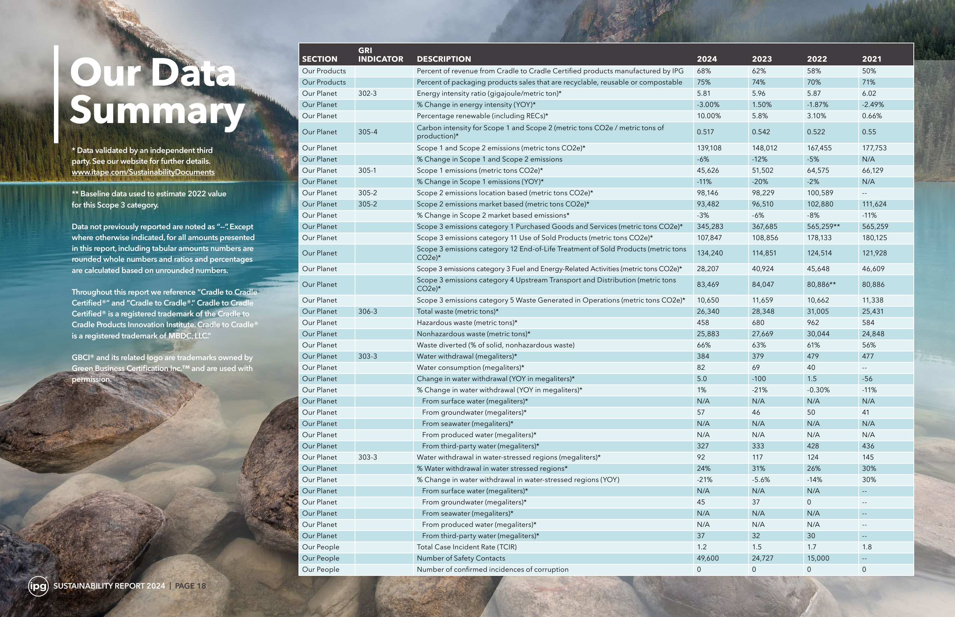Click 'SUSTAINABILITY REPORT 2024' footer text
This screenshot has height=617, width=955.
[x=109, y=586]
